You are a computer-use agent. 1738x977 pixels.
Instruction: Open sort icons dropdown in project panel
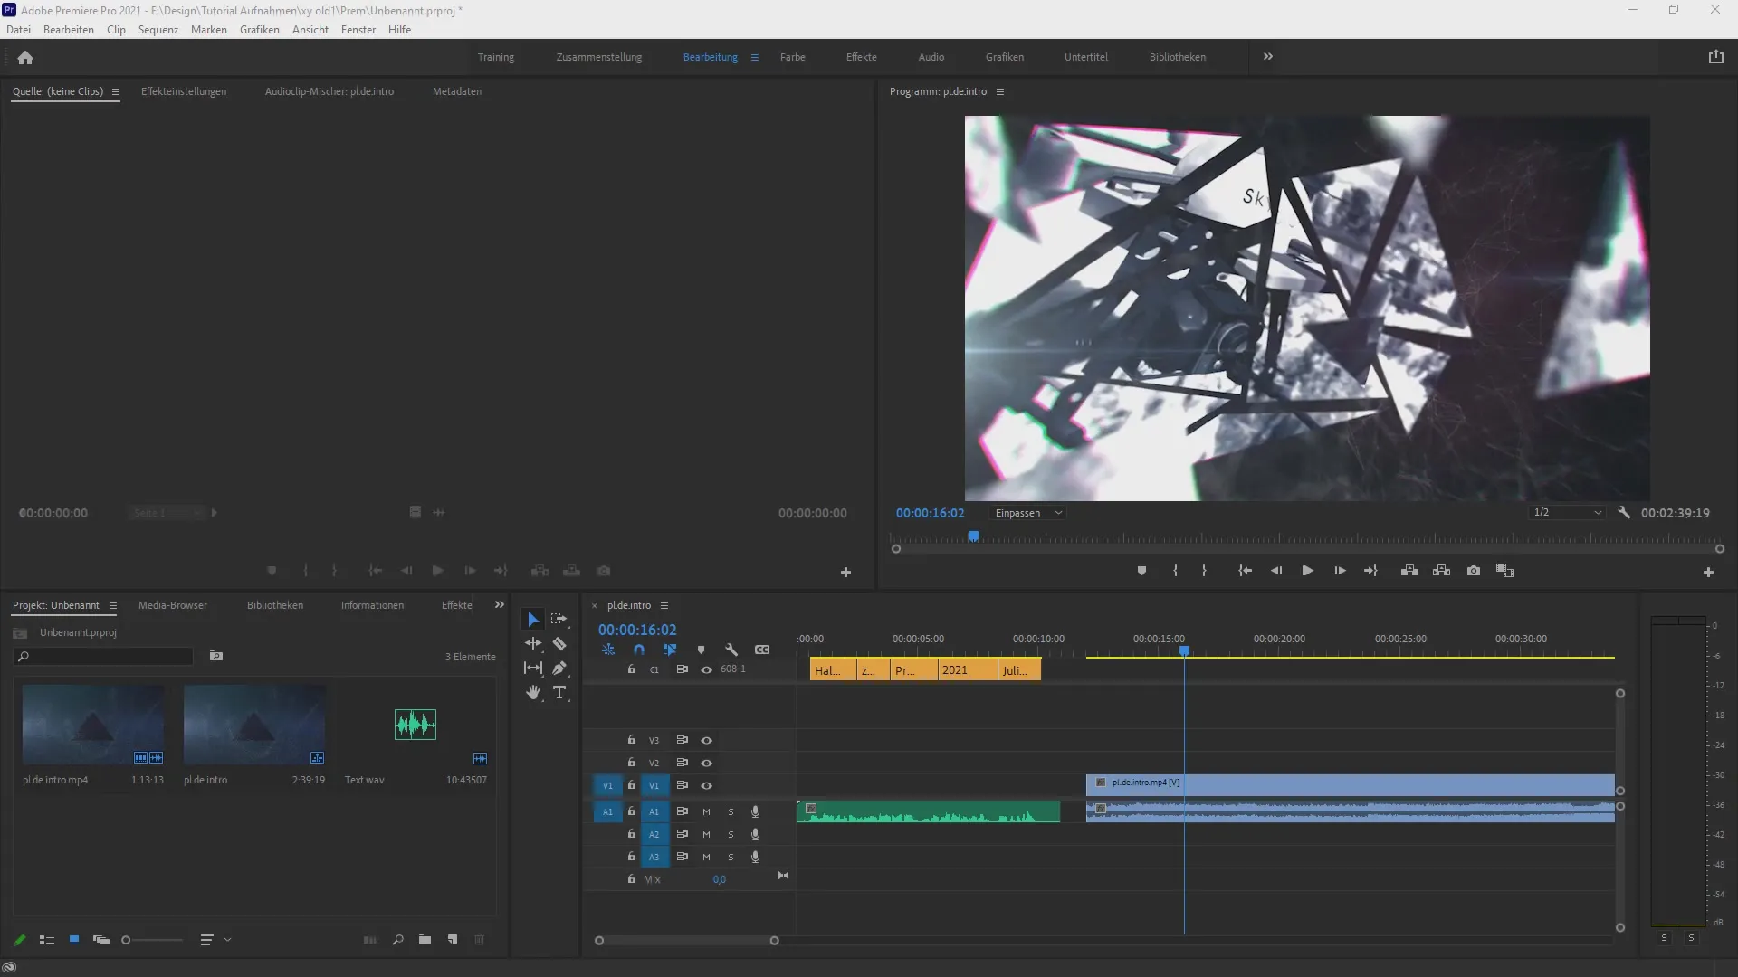215,940
